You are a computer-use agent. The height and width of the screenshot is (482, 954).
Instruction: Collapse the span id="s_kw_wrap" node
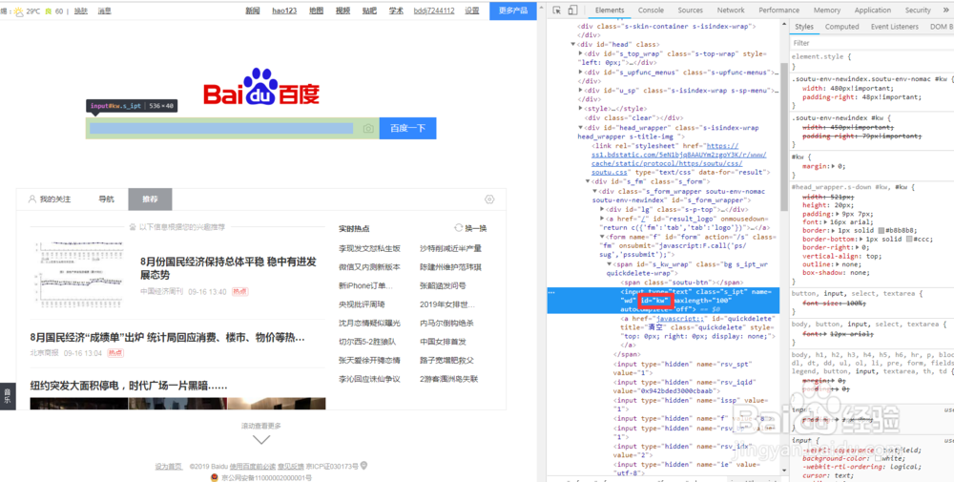coord(609,264)
